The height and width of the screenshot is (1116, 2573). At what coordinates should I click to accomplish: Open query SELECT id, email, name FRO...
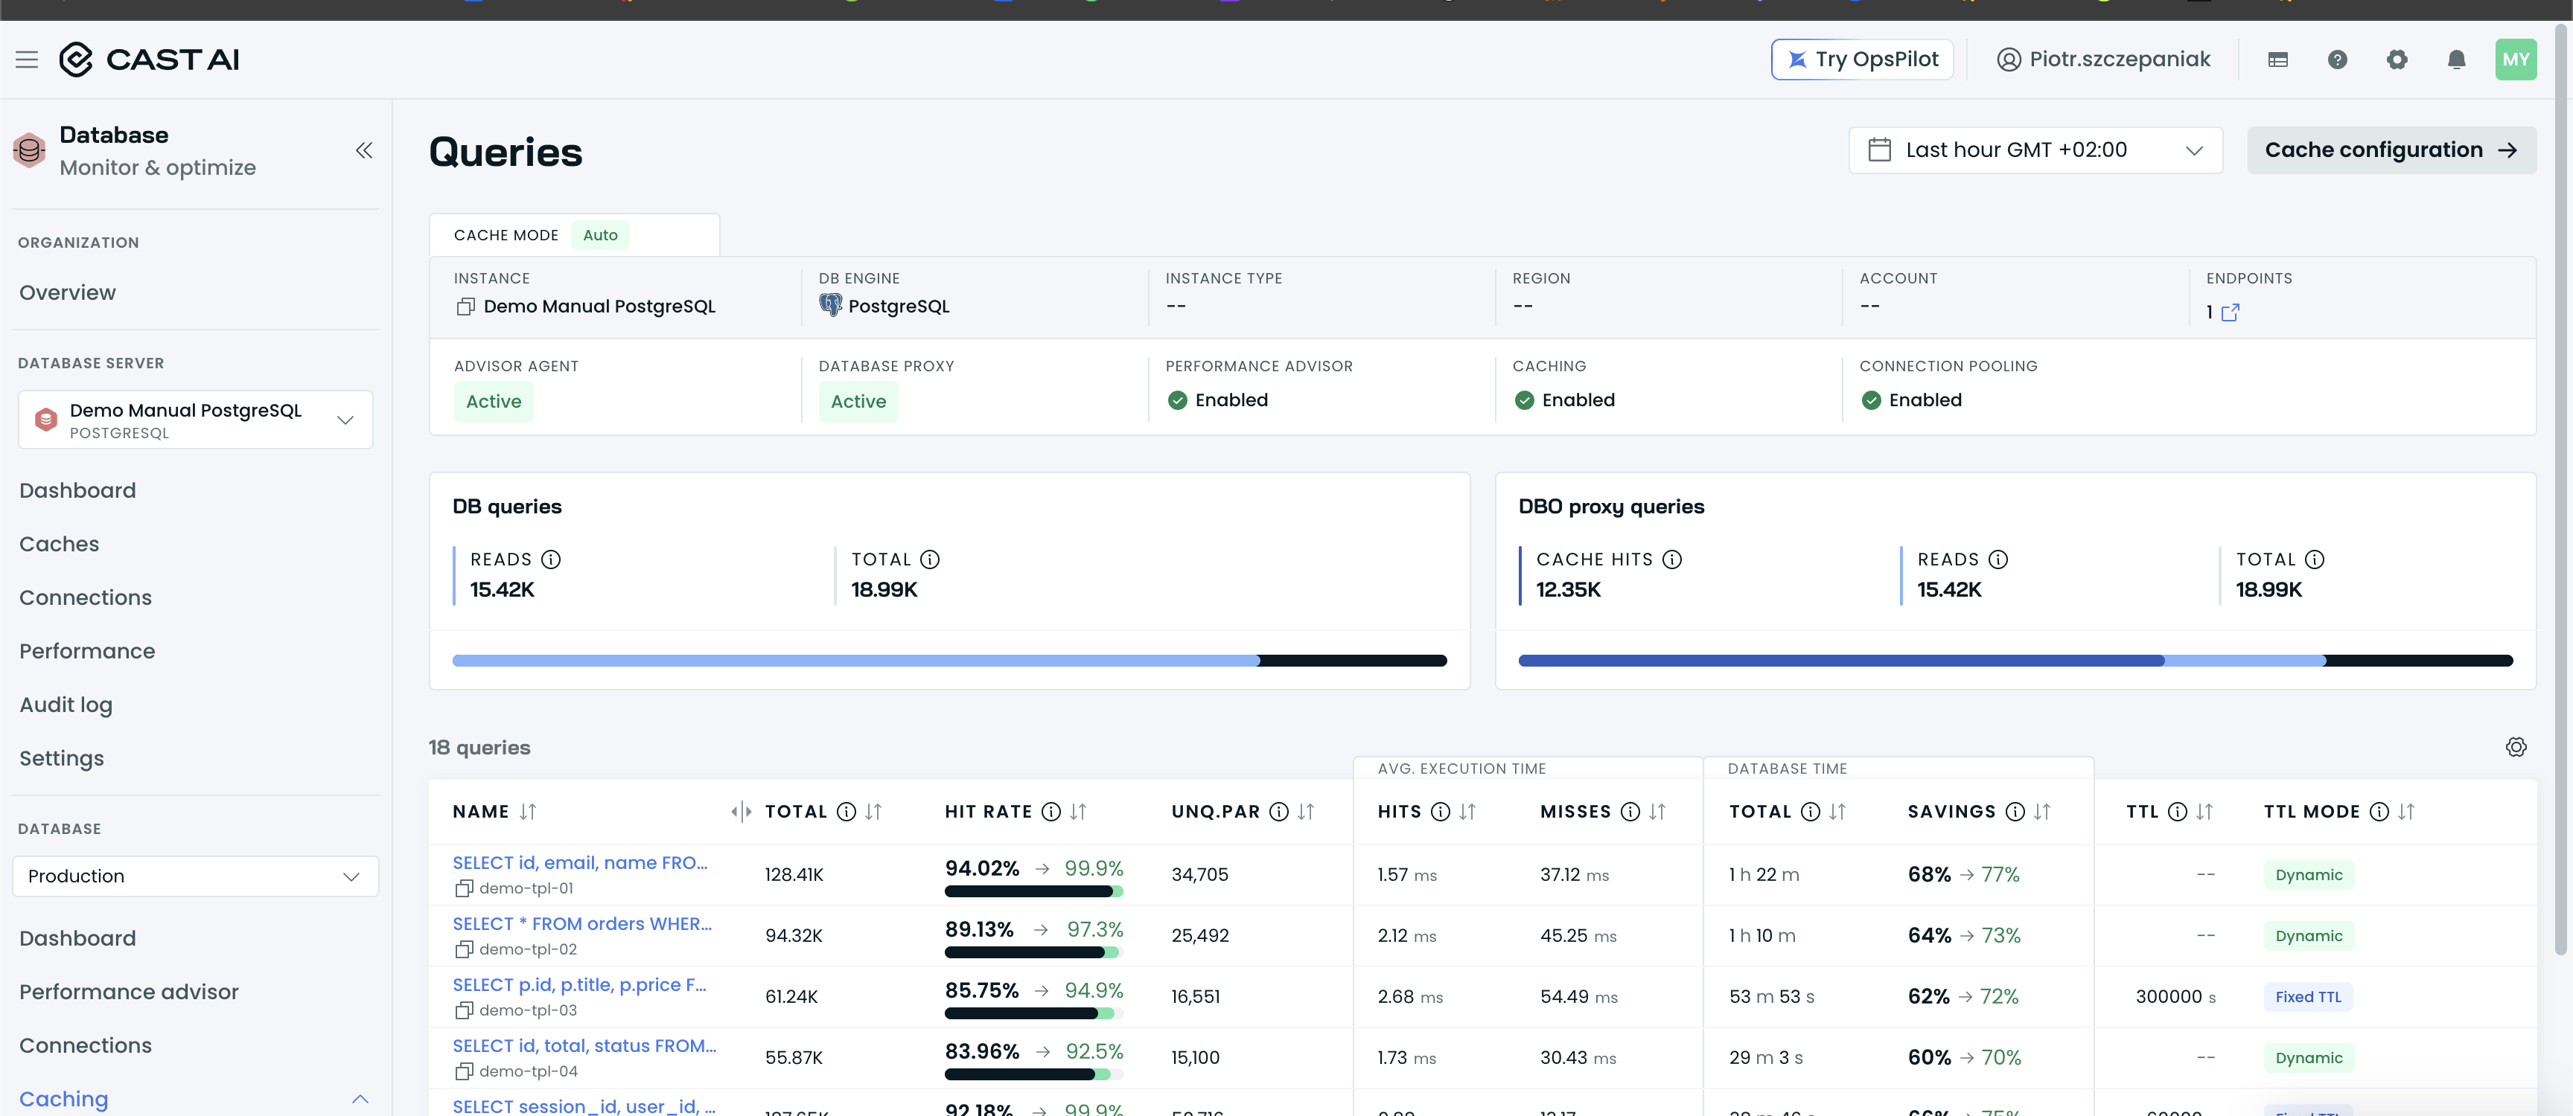point(579,862)
